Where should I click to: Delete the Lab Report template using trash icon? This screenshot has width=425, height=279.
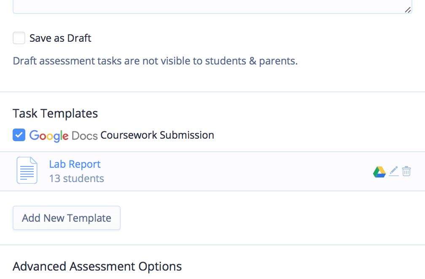pos(406,171)
